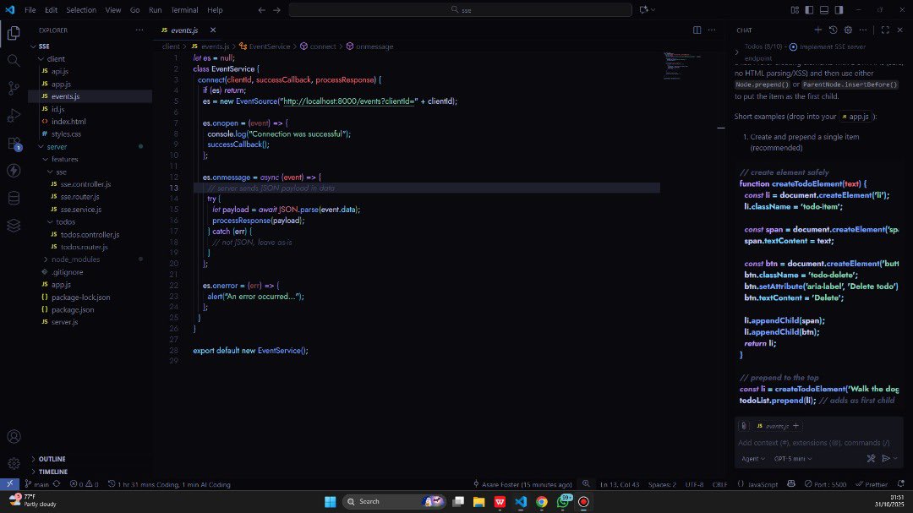Mark the 'Implement SSE server' todo
Viewport: 913px width, 513px height.
click(794, 47)
